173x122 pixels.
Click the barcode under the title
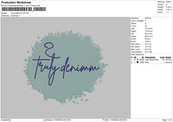pos(23,9)
